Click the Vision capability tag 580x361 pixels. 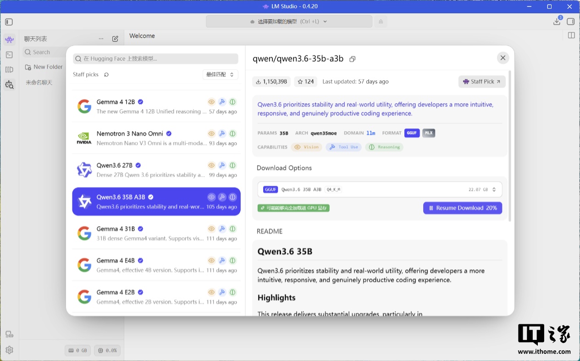coord(306,147)
